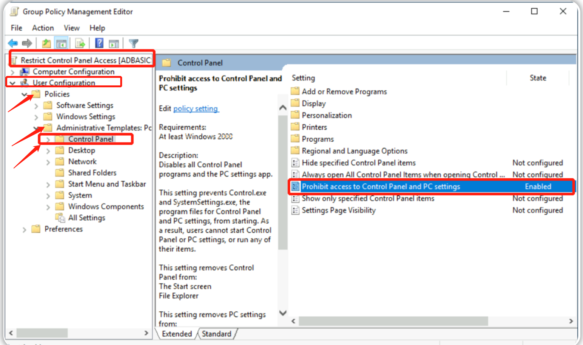Viewport: 583px width, 345px height.
Task: Select 'Hide specified Control Panel items' setting
Action: pyautogui.click(x=358, y=163)
